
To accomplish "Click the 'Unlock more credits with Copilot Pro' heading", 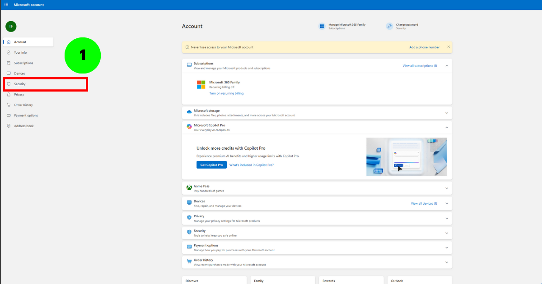I will (x=231, y=148).
